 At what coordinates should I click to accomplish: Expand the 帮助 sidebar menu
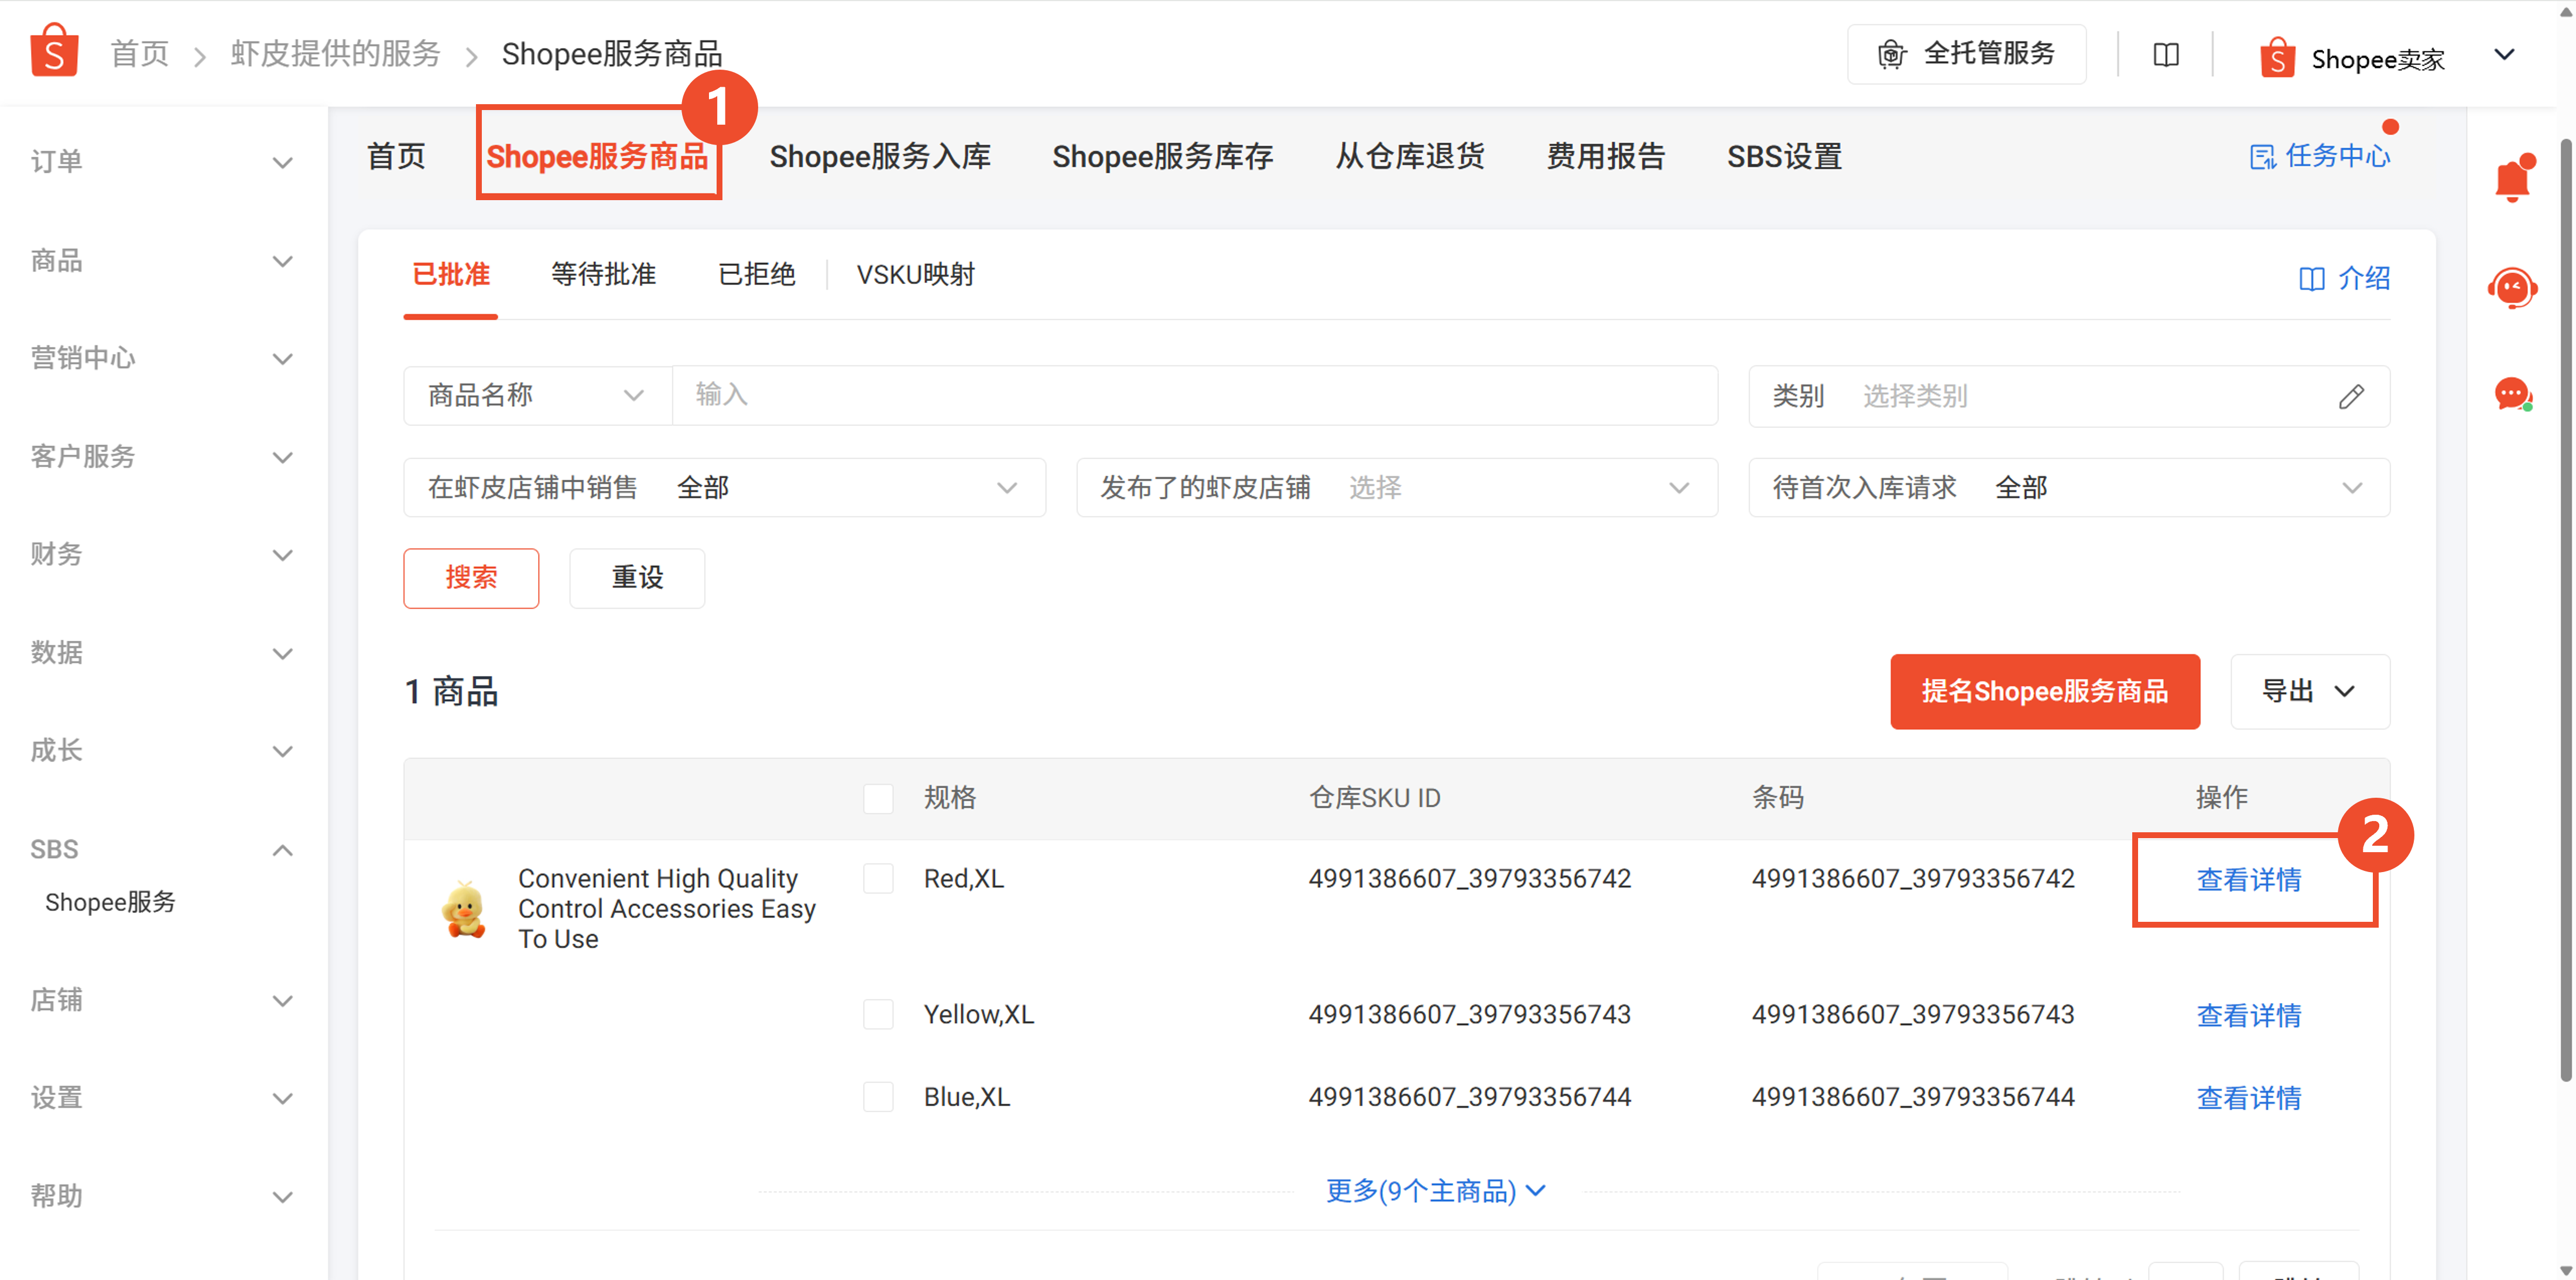pos(163,1196)
